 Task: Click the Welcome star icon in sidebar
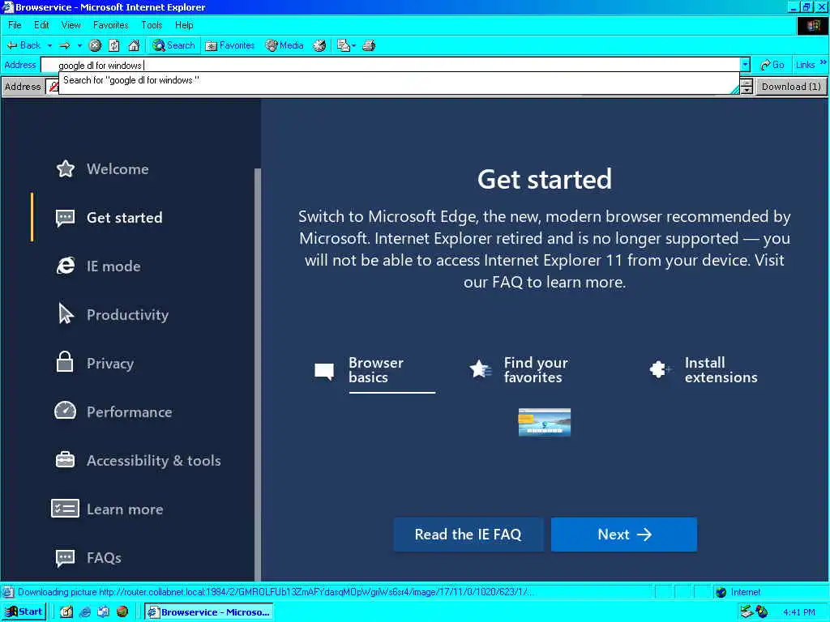[x=66, y=168]
